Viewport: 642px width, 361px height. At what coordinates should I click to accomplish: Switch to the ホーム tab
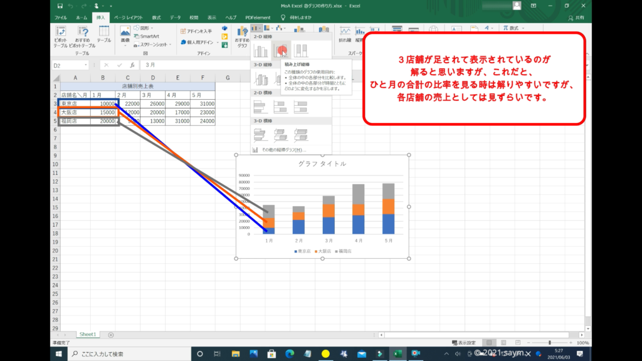click(x=82, y=18)
